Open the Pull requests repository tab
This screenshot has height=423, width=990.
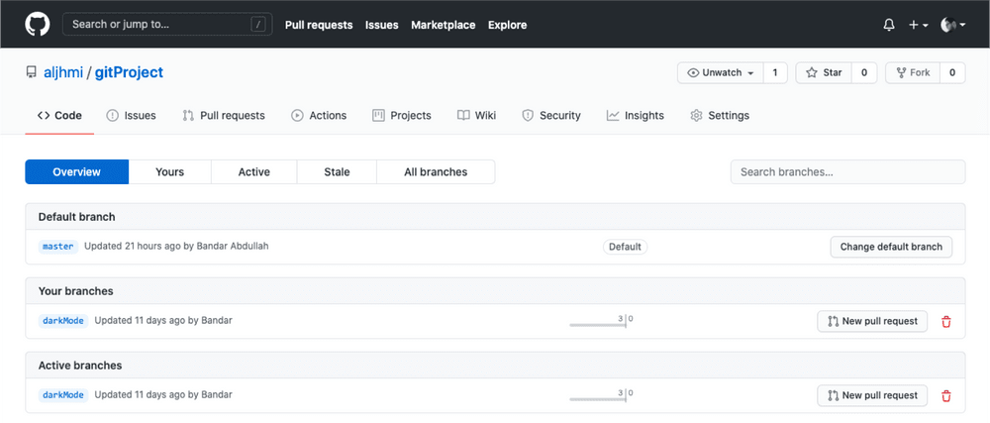pos(224,116)
